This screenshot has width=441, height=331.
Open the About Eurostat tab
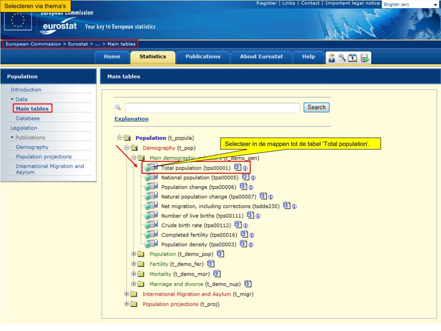261,56
